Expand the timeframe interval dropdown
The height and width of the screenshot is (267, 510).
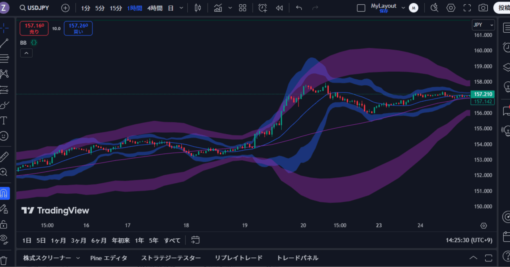click(x=182, y=8)
